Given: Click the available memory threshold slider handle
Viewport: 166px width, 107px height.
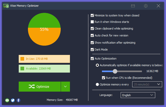Looking at the screenshot, I should click(x=115, y=71).
